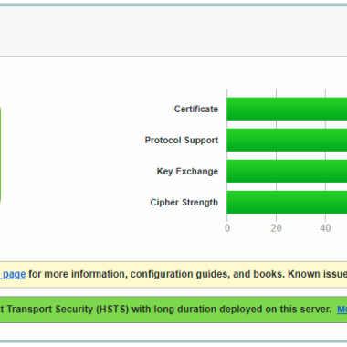The width and height of the screenshot is (347, 347).
Task: Select the Key Exchange label
Action: coord(187,172)
